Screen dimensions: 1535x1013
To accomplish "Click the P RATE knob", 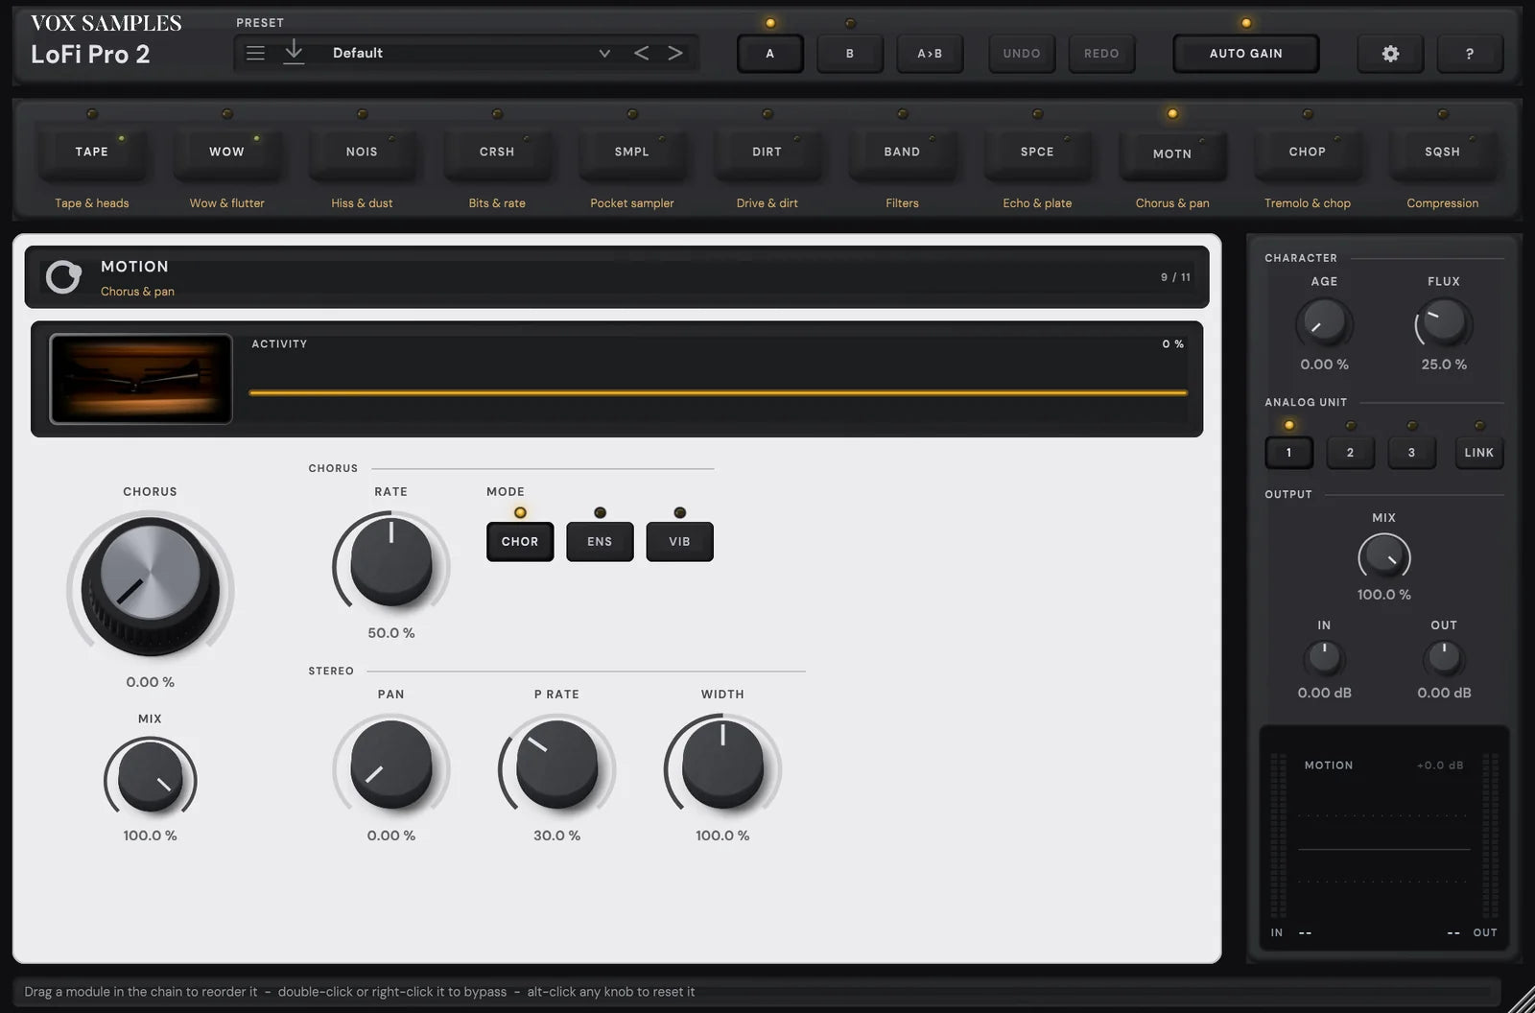I will point(557,765).
